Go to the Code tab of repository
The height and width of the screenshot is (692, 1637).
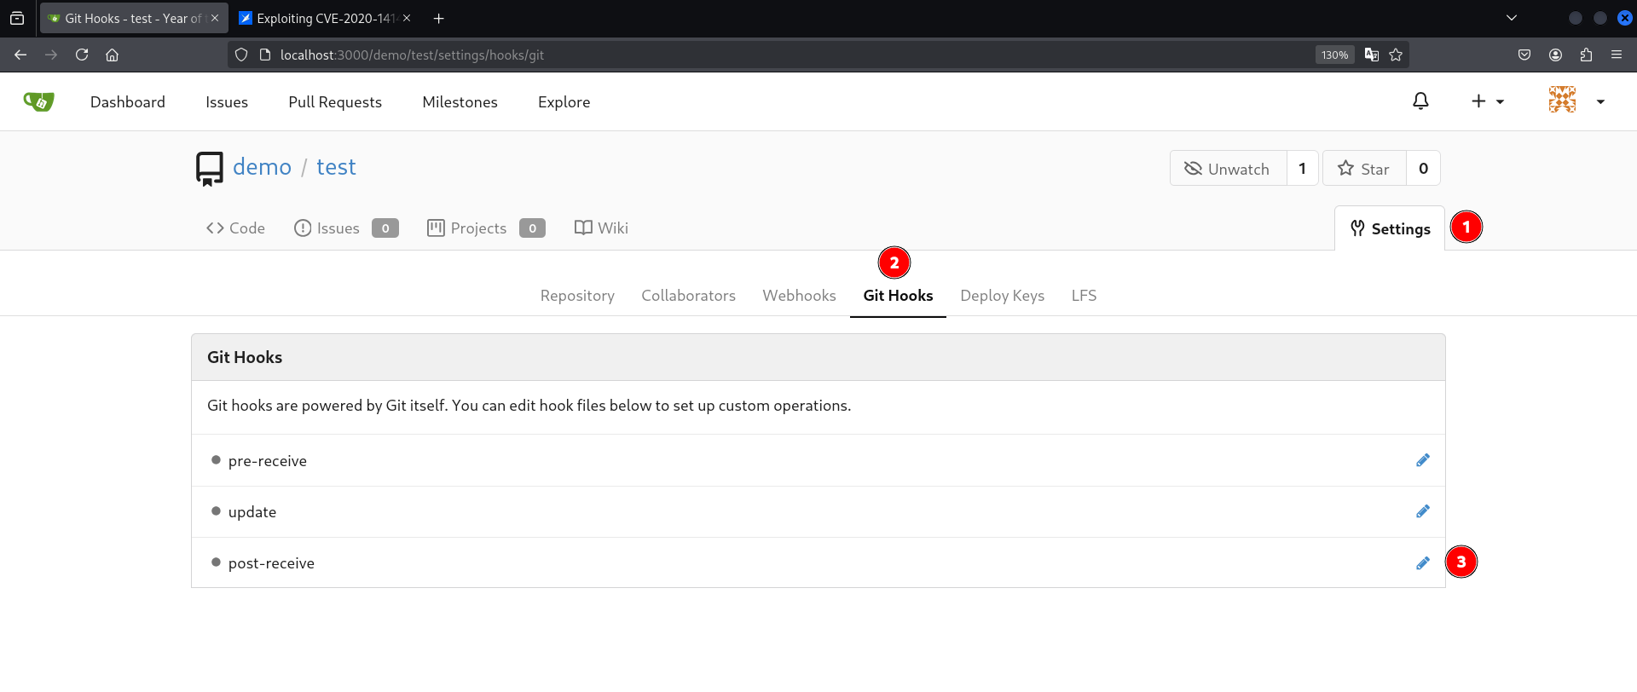click(x=235, y=228)
